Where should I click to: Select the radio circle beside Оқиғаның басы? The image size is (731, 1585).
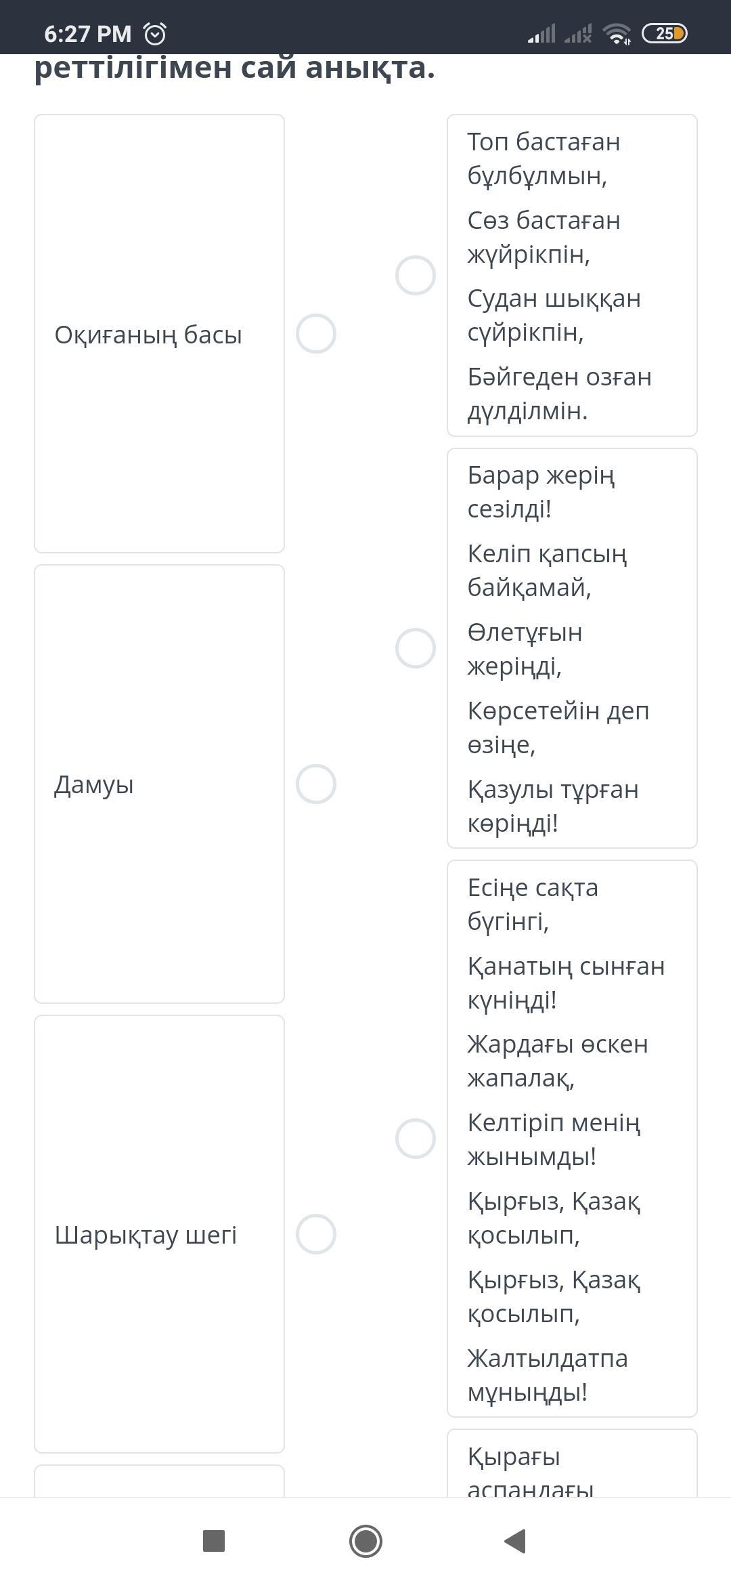[316, 333]
